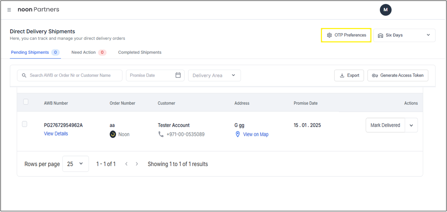Click the map pin location icon
Screen dimensions: 447x212
tap(238, 134)
